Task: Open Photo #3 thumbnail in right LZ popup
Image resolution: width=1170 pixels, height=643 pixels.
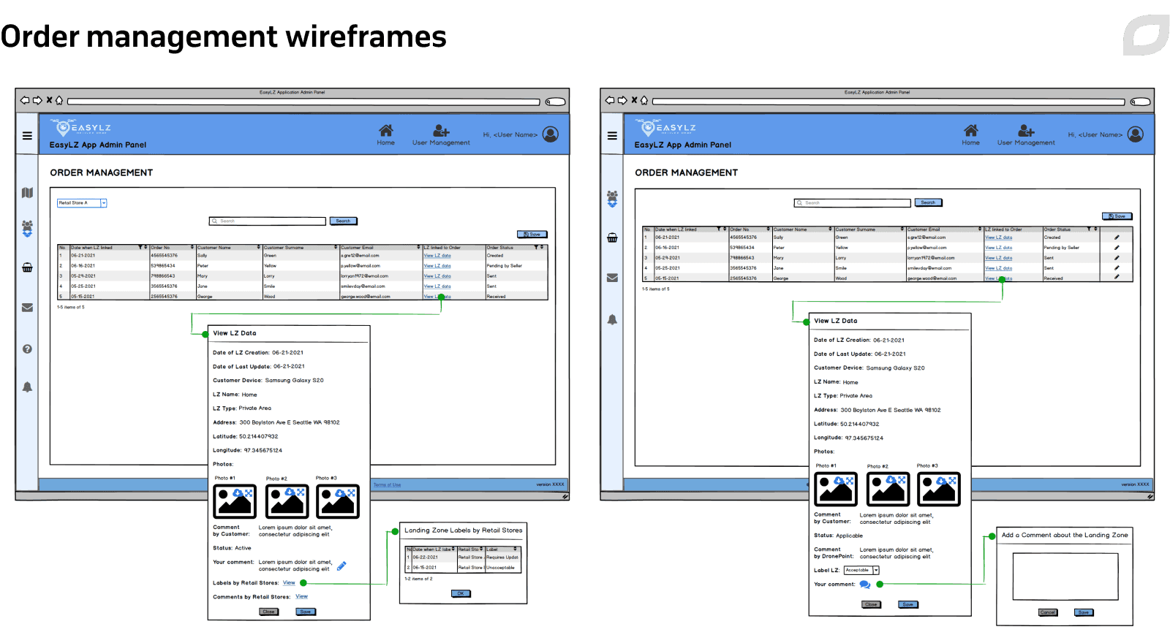Action: click(x=939, y=490)
